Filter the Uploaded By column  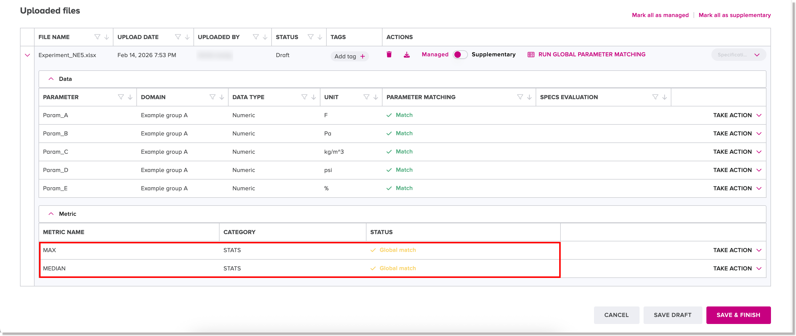coord(256,37)
